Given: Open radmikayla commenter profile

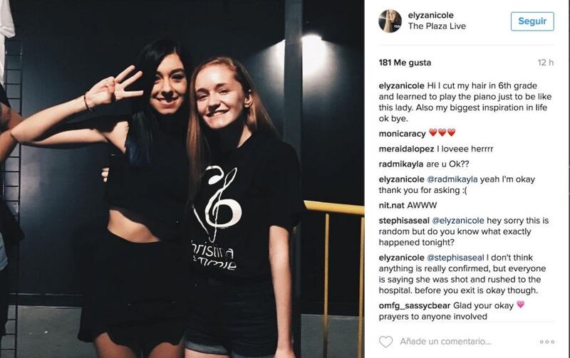Looking at the screenshot, I should pos(401,164).
